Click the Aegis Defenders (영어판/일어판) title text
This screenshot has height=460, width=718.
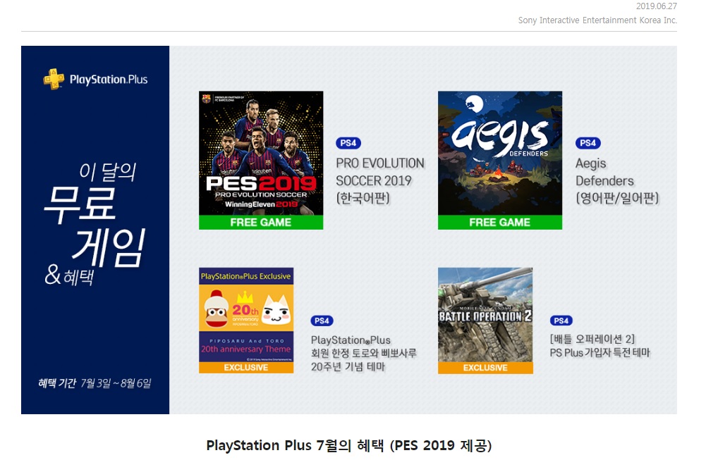pos(617,180)
